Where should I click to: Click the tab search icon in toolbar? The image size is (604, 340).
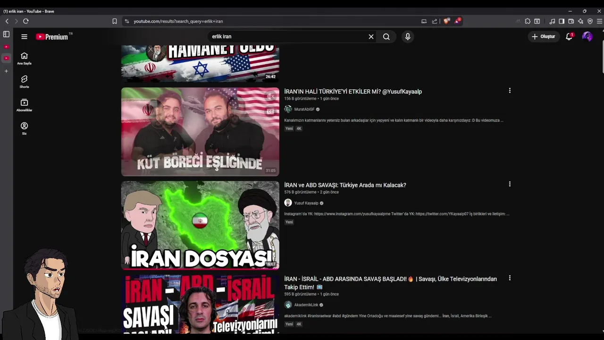537,21
